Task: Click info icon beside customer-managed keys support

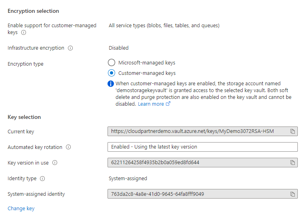Action: pos(24,32)
